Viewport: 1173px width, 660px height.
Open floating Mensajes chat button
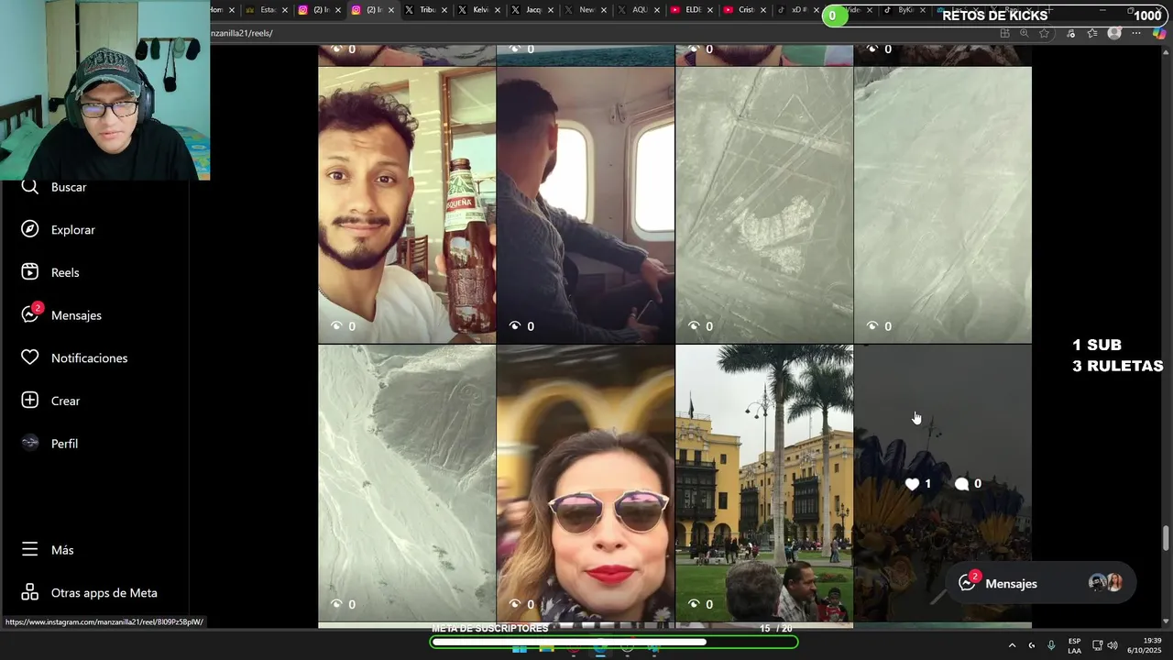(x=1041, y=583)
